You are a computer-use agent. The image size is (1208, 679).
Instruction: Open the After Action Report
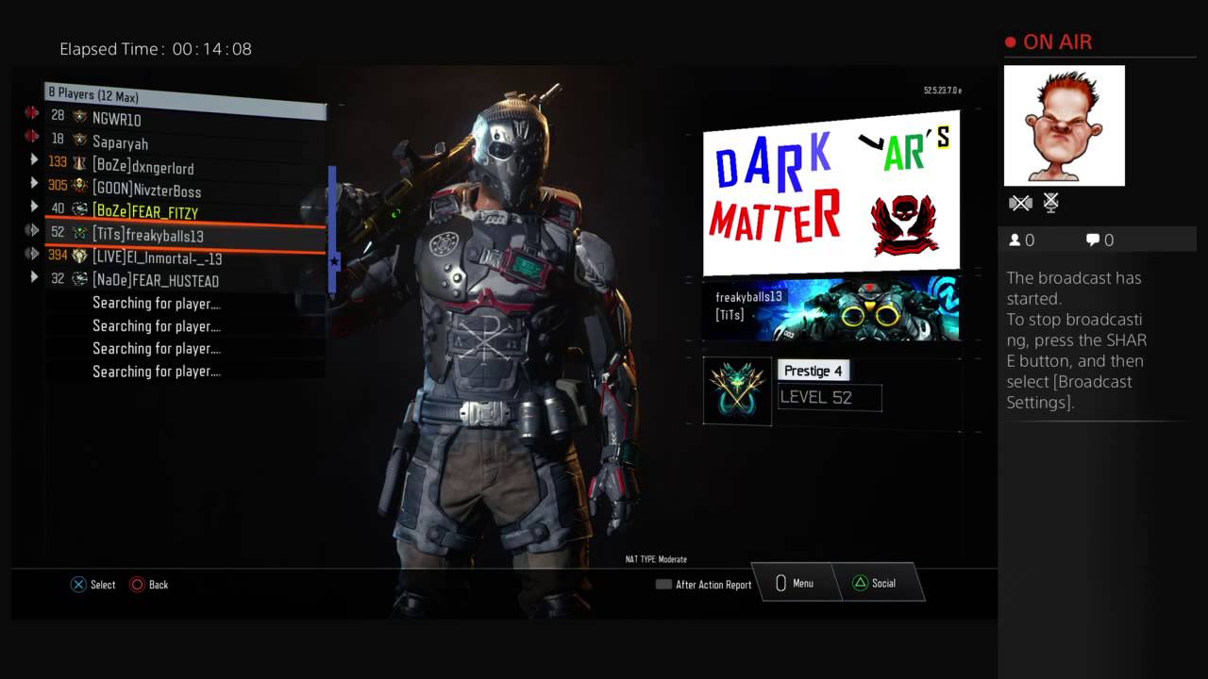(x=704, y=585)
